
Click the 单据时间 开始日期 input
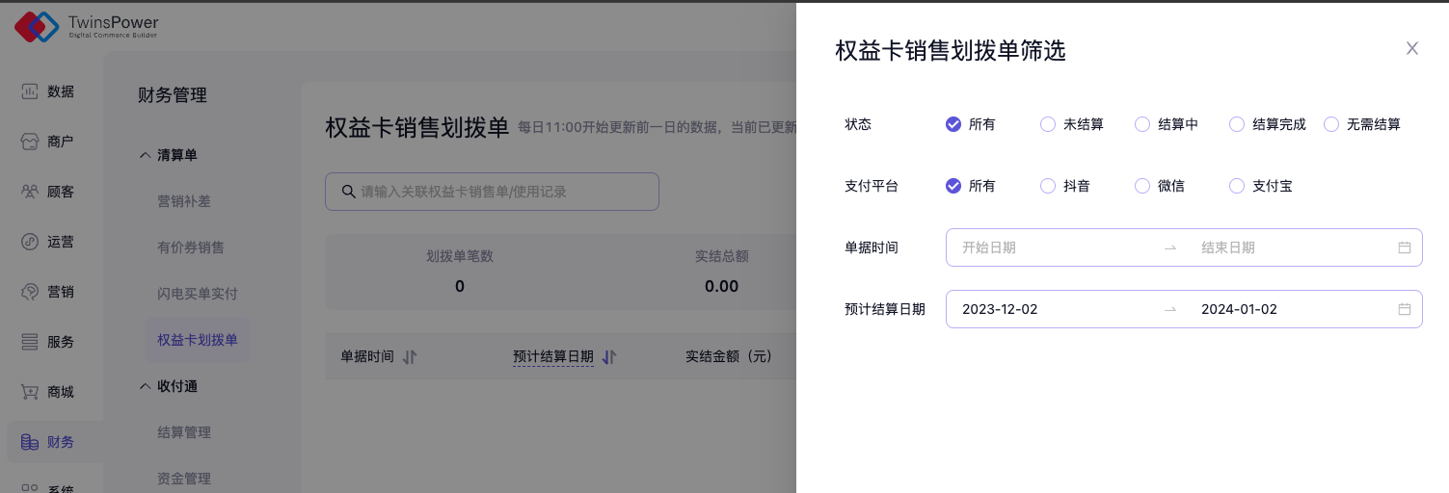pos(1051,247)
